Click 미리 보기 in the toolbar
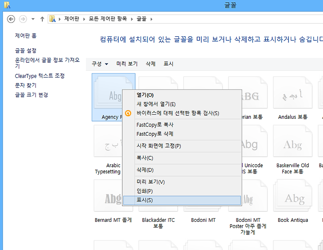 (127, 64)
